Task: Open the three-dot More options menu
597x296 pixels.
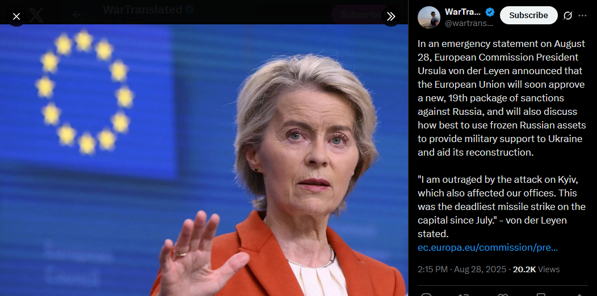Action: [x=583, y=15]
